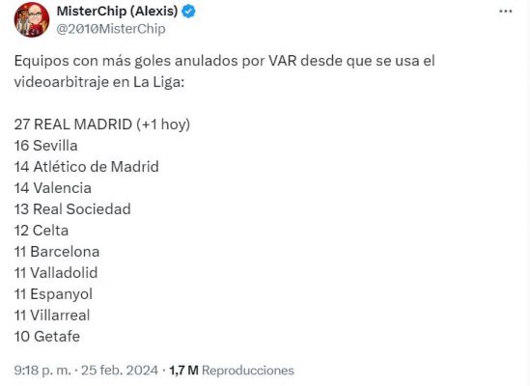Click the 12 Celta line
This screenshot has width=530, height=386.
tap(42, 231)
